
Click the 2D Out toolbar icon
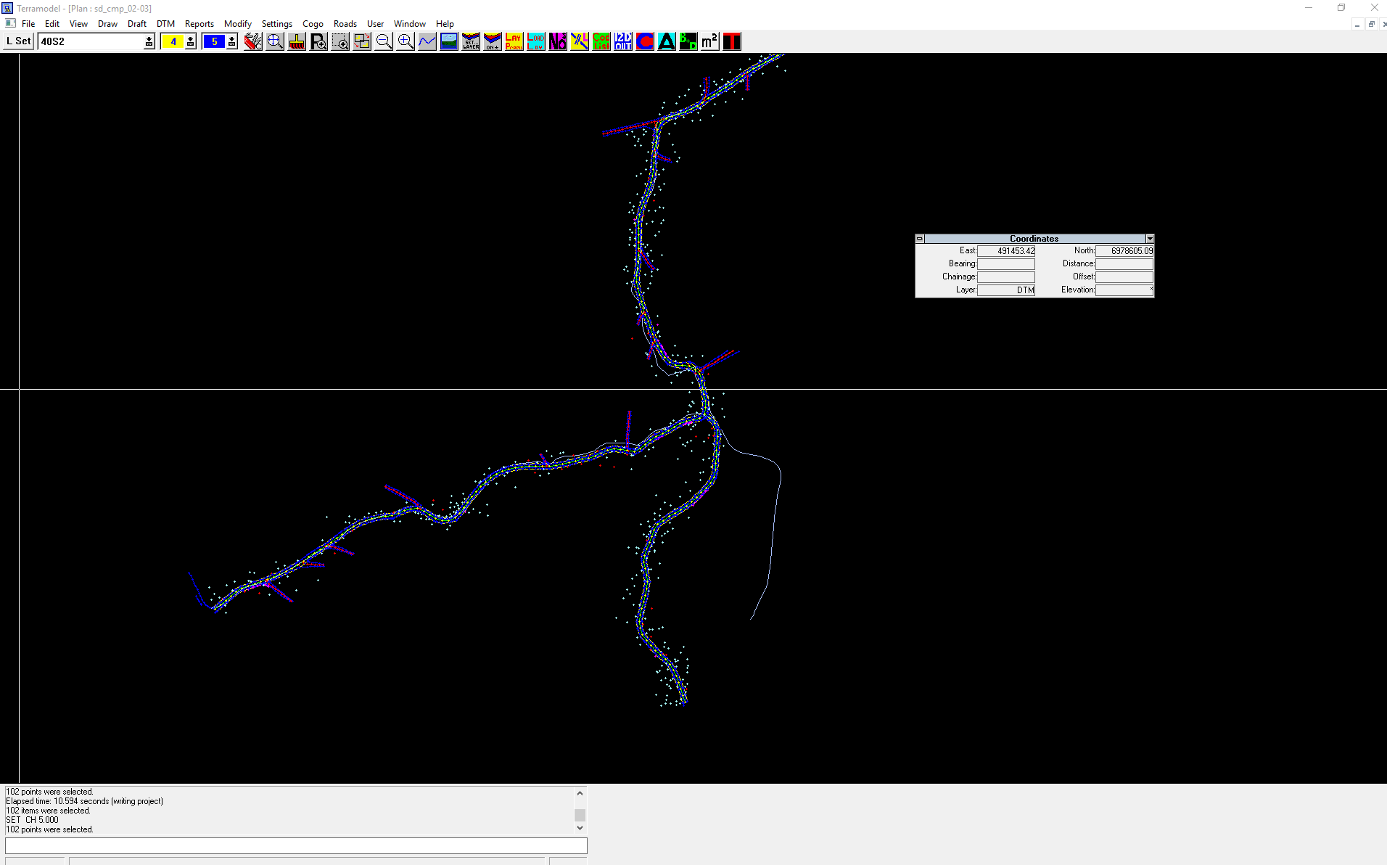[x=623, y=41]
